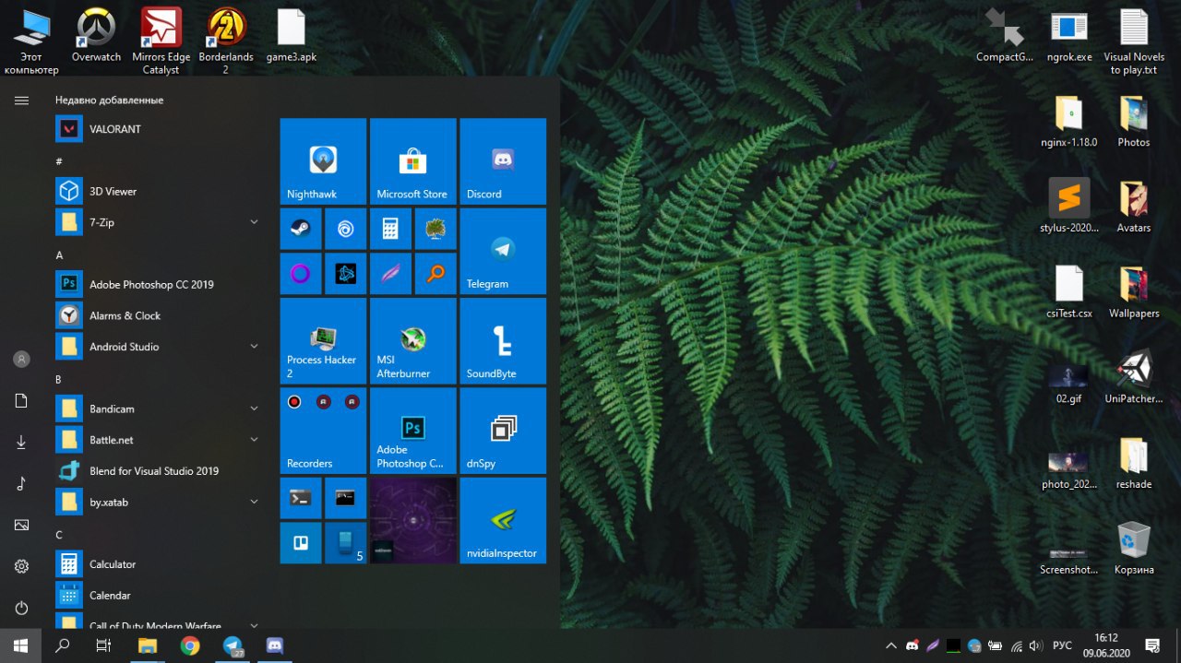The width and height of the screenshot is (1181, 663).
Task: Open the Nighthawk tile
Action: 323,161
